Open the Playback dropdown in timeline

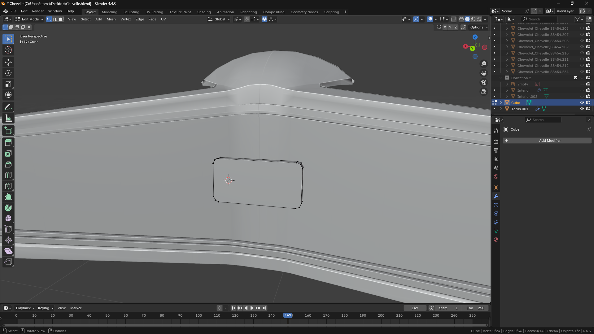tap(25, 308)
